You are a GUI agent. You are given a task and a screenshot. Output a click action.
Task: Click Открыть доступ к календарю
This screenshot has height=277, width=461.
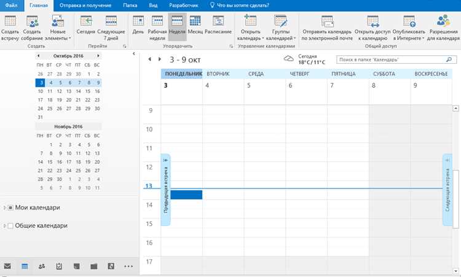coord(372,28)
